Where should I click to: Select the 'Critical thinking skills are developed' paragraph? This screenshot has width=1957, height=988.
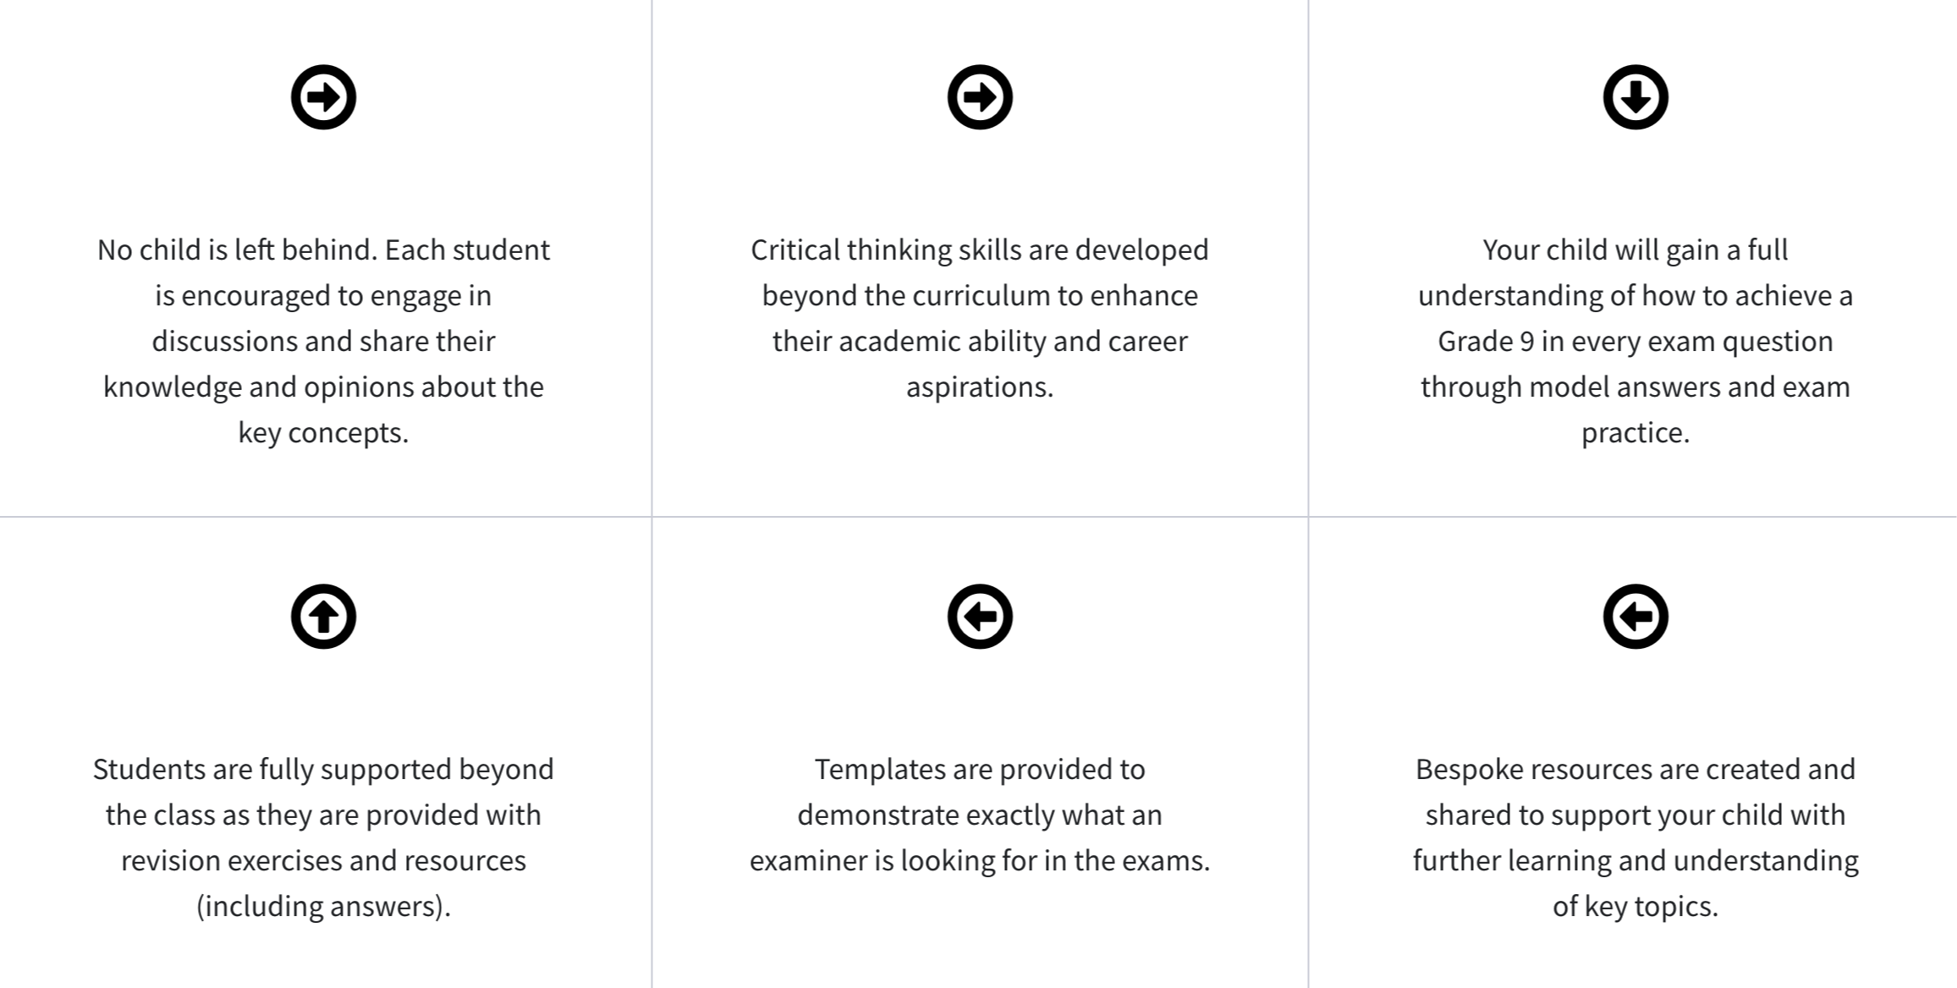pyautogui.click(x=980, y=318)
